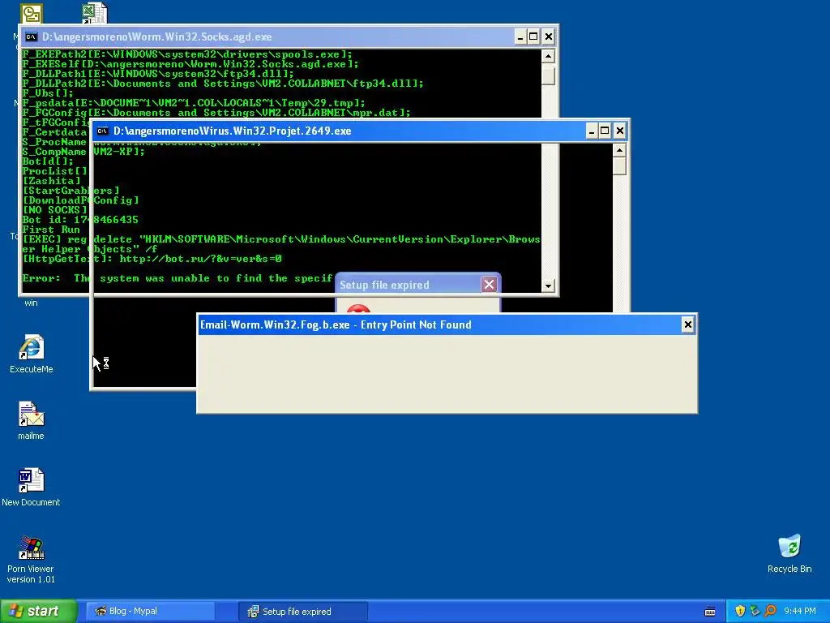
Task: Click the on-screen keyboard icon in taskbar
Action: coord(710,612)
